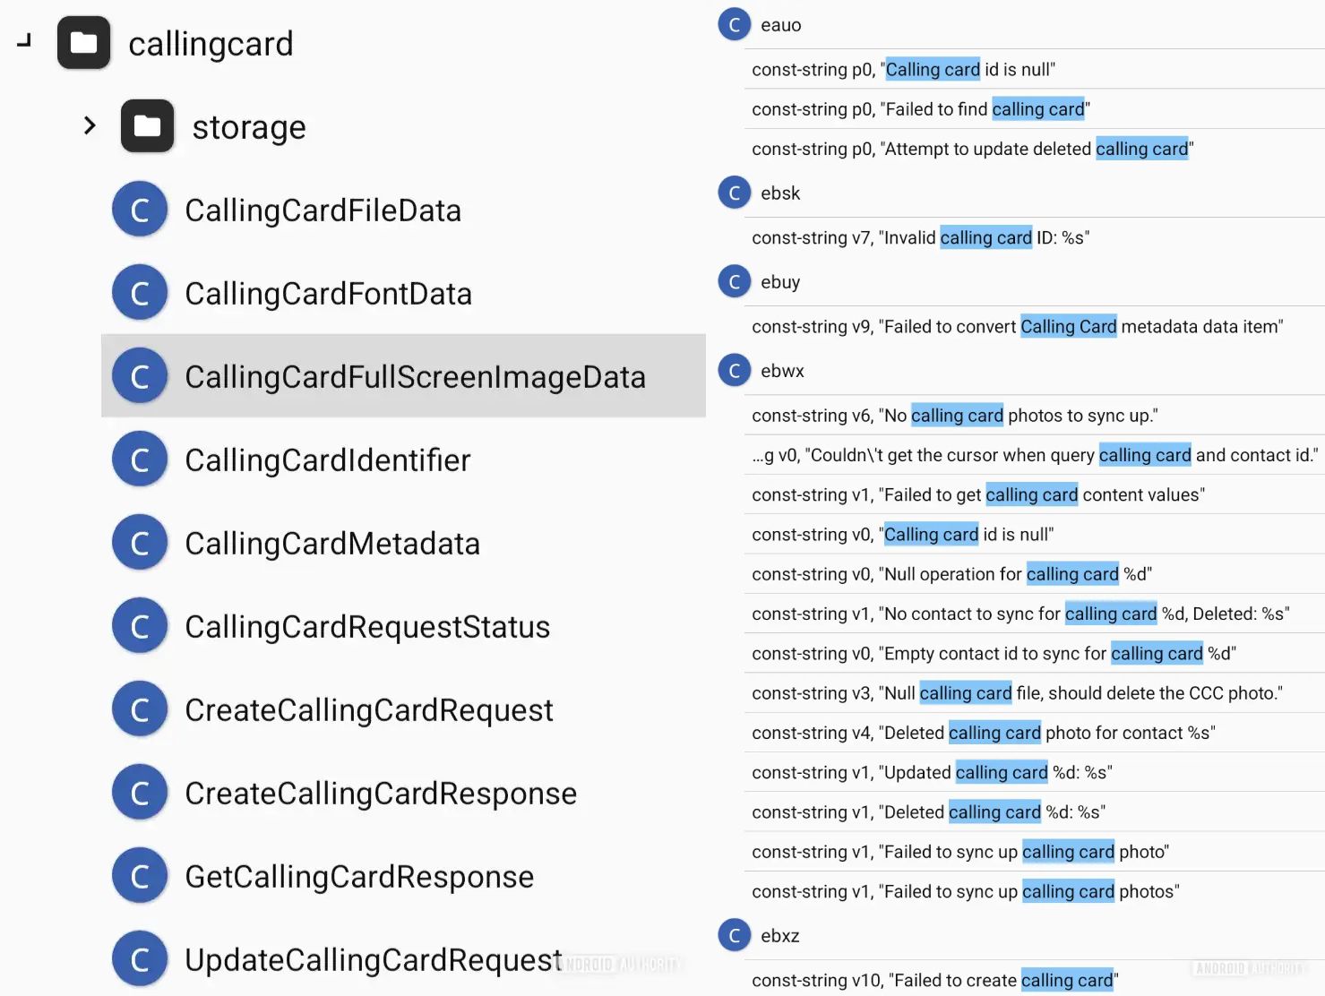Click the CallingCardFileData class icon
This screenshot has height=996, width=1325.
click(x=140, y=209)
